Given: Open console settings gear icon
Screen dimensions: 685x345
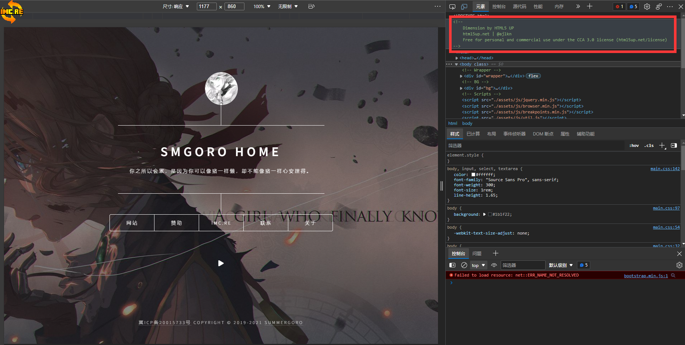Looking at the screenshot, I should pos(679,265).
